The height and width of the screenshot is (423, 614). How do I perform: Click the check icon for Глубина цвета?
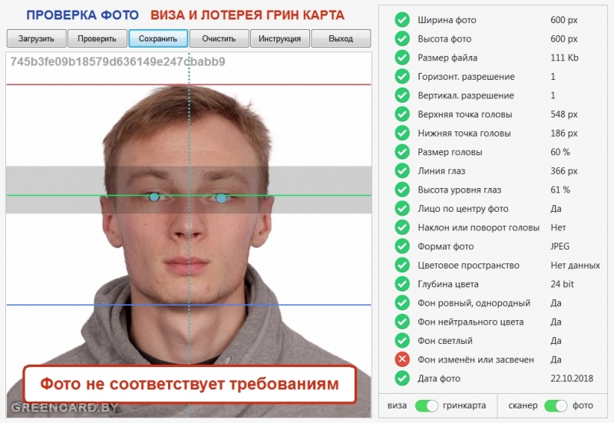coord(402,283)
